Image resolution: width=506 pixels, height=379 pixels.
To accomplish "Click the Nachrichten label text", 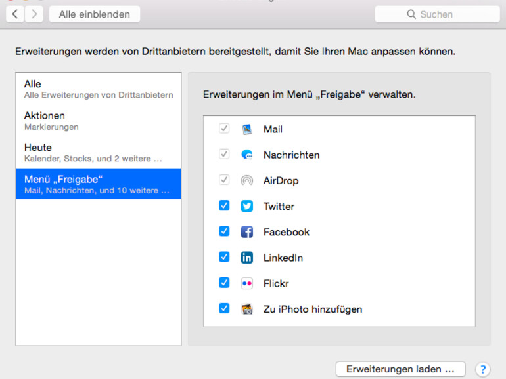I will tap(291, 155).
